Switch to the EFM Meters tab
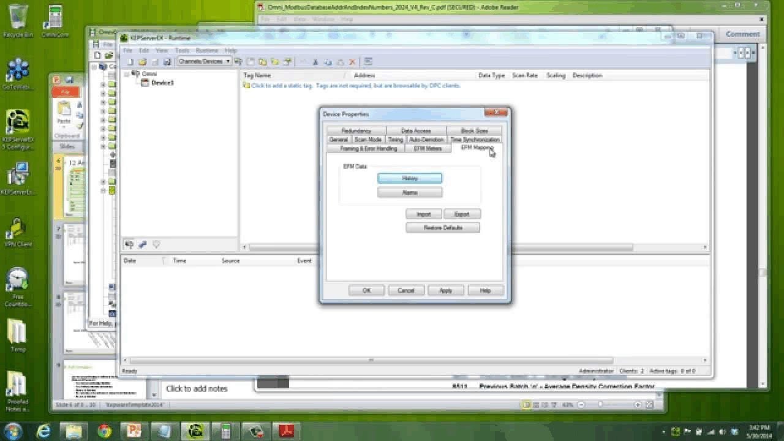784x441 pixels. pos(428,149)
